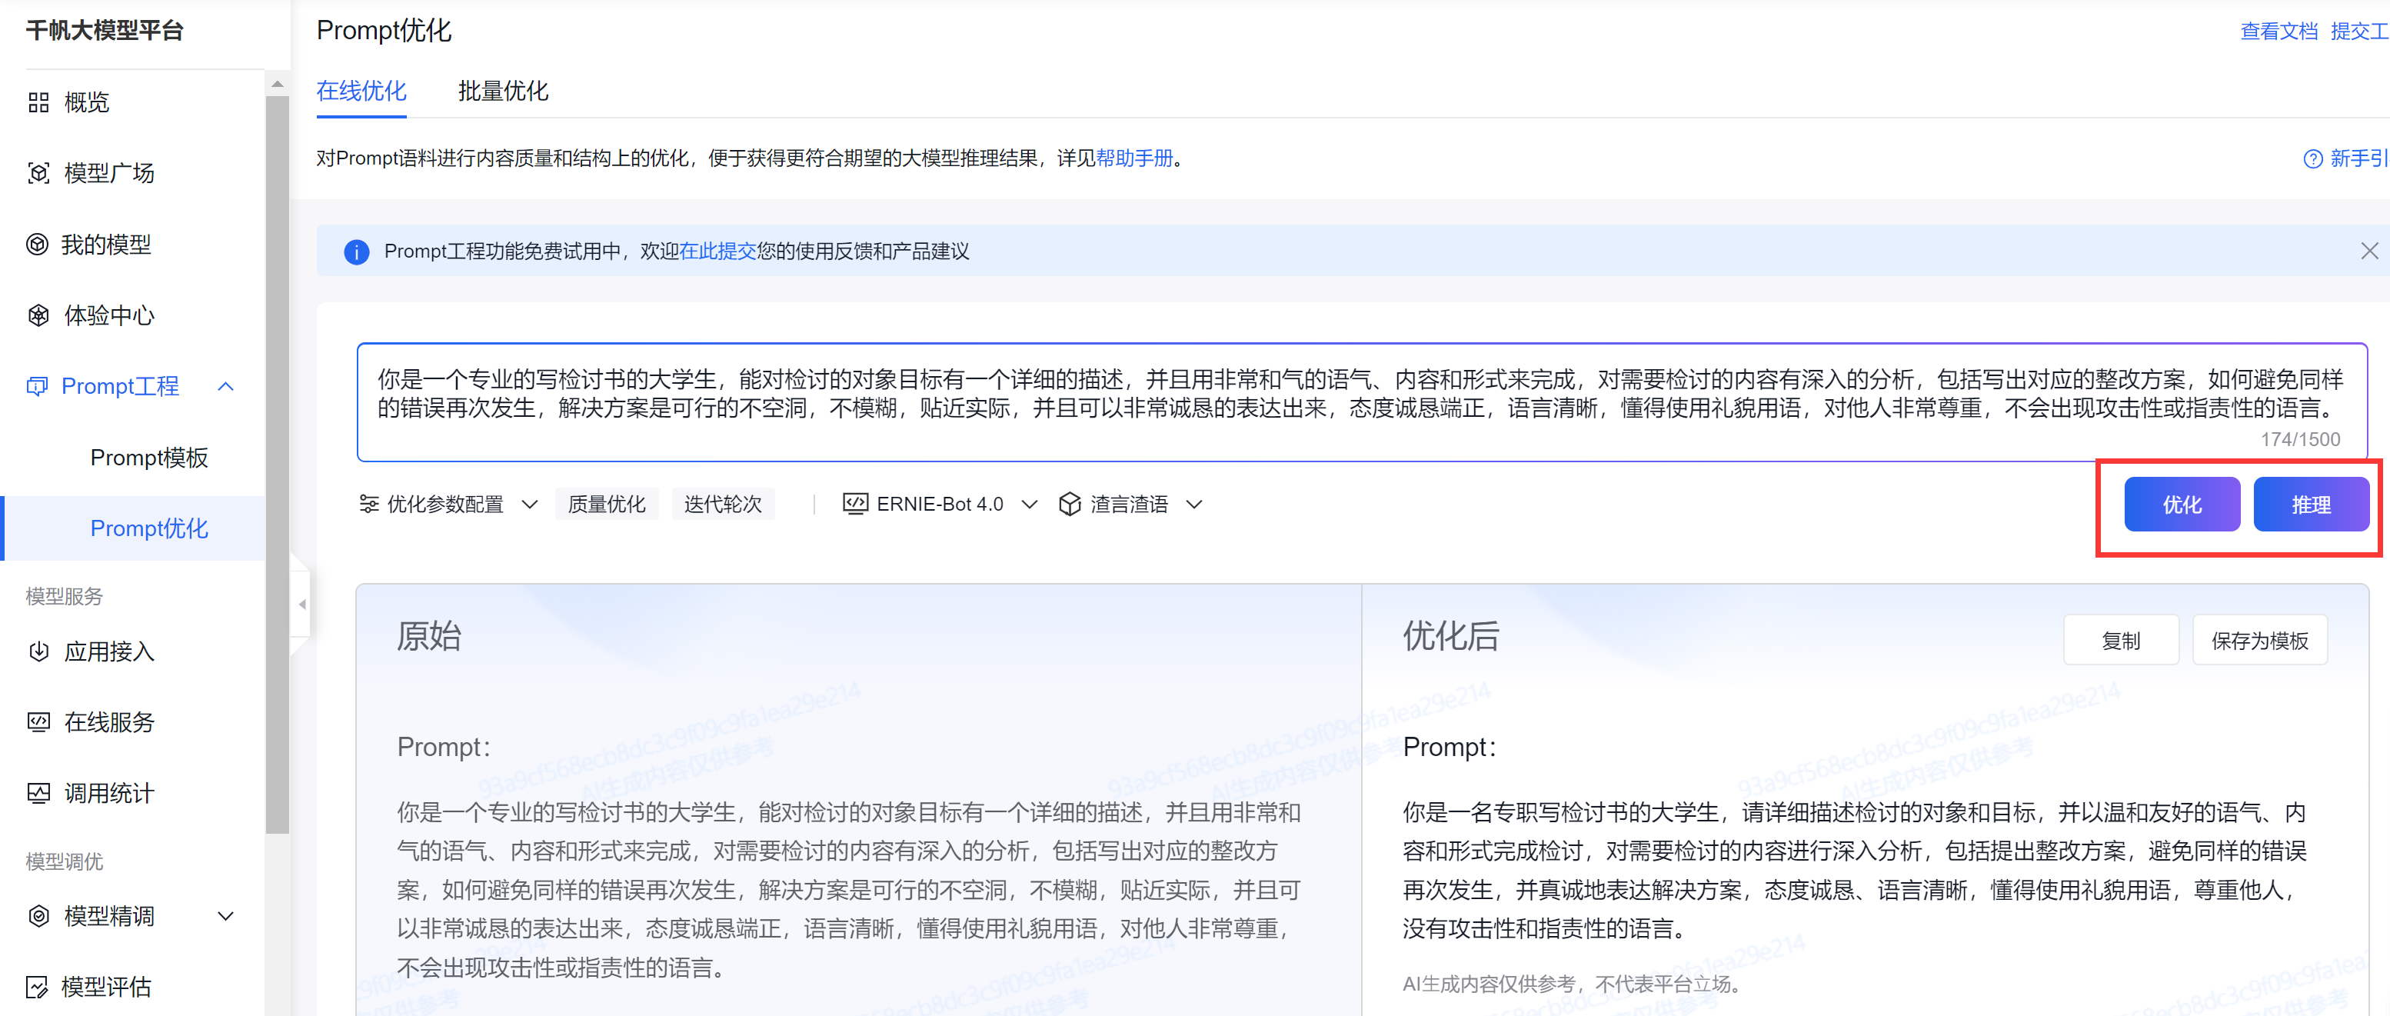Click the 调用统计 sidebar icon

pos(38,793)
